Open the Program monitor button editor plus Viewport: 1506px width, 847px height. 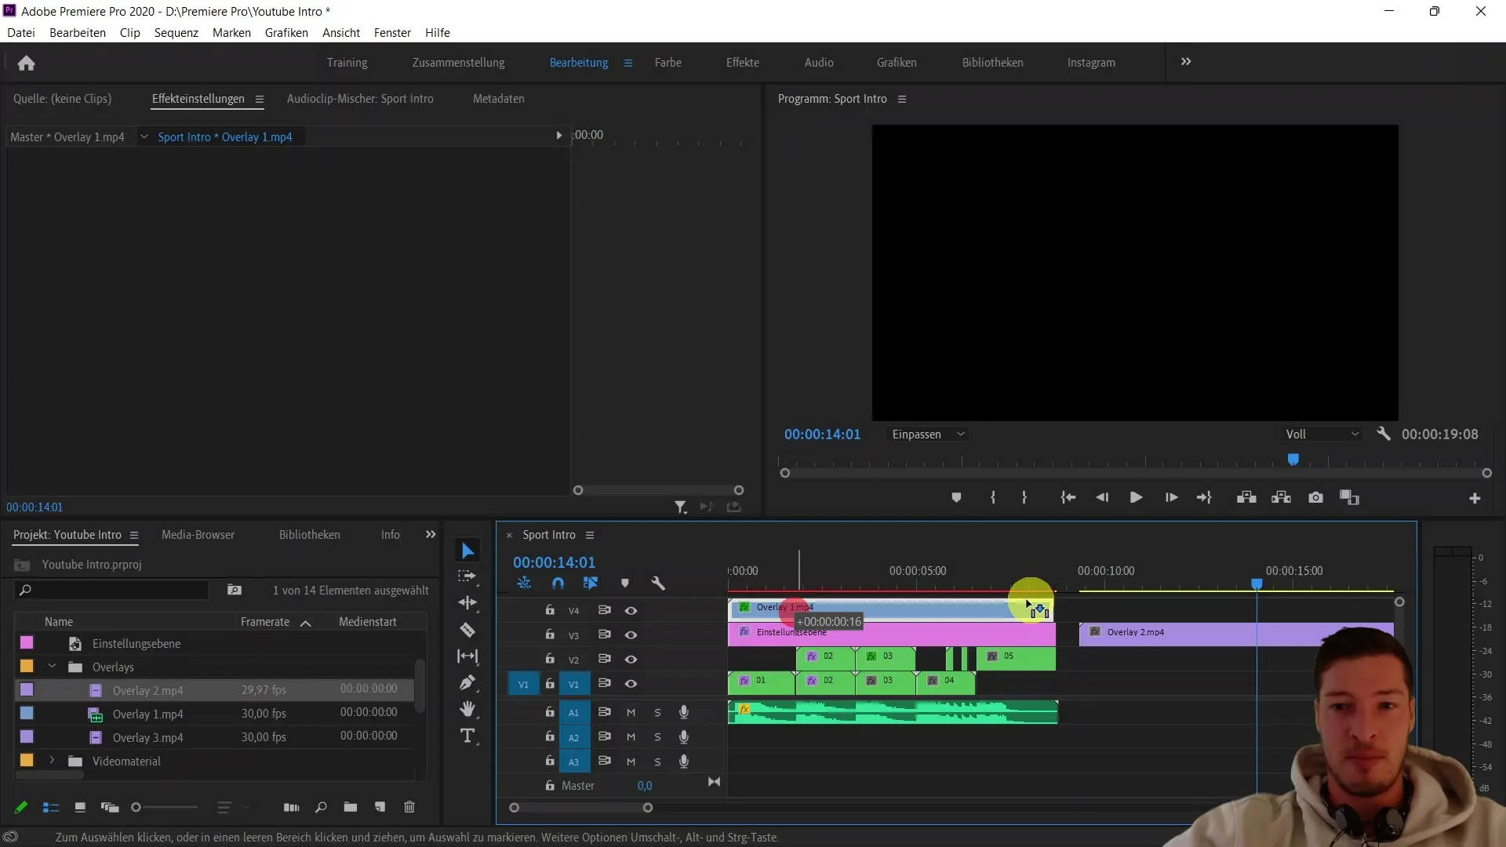click(1475, 499)
